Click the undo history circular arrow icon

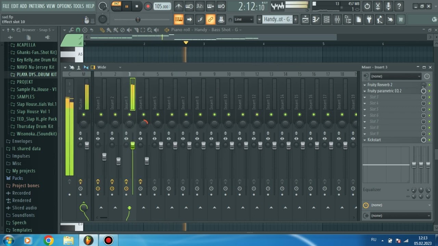[367, 6]
